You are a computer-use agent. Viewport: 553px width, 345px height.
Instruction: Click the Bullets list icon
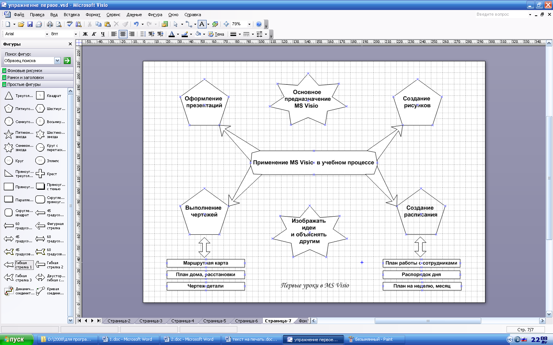coord(143,34)
